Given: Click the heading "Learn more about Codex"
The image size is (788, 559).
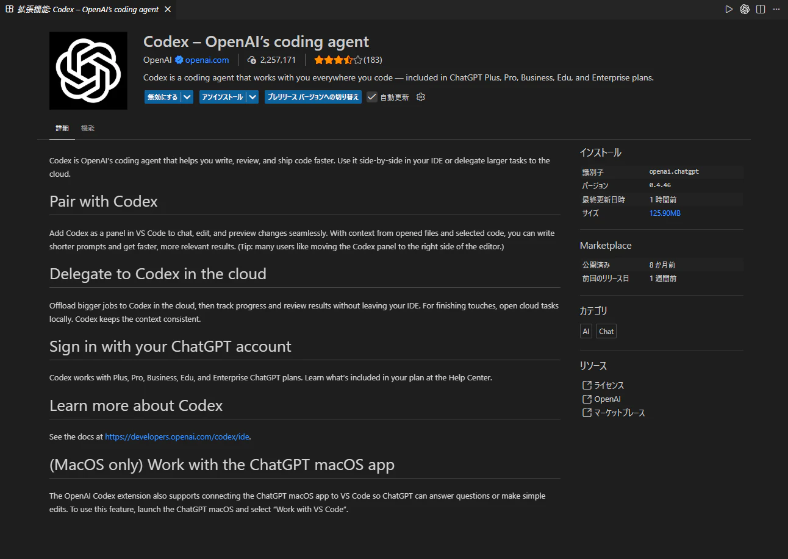Looking at the screenshot, I should [136, 405].
